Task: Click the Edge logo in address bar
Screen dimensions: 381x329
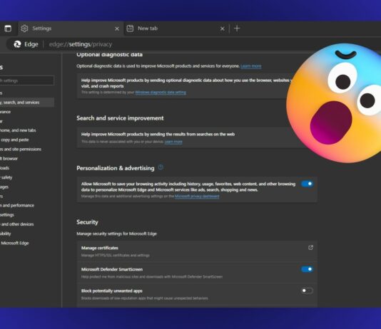Action: [17, 44]
